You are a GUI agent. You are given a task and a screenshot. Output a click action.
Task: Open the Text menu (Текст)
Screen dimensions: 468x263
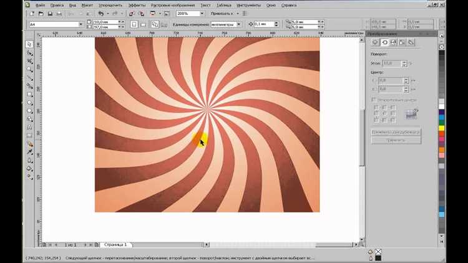click(205, 5)
